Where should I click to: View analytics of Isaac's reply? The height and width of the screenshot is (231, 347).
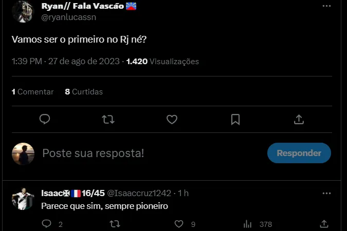pyautogui.click(x=247, y=224)
